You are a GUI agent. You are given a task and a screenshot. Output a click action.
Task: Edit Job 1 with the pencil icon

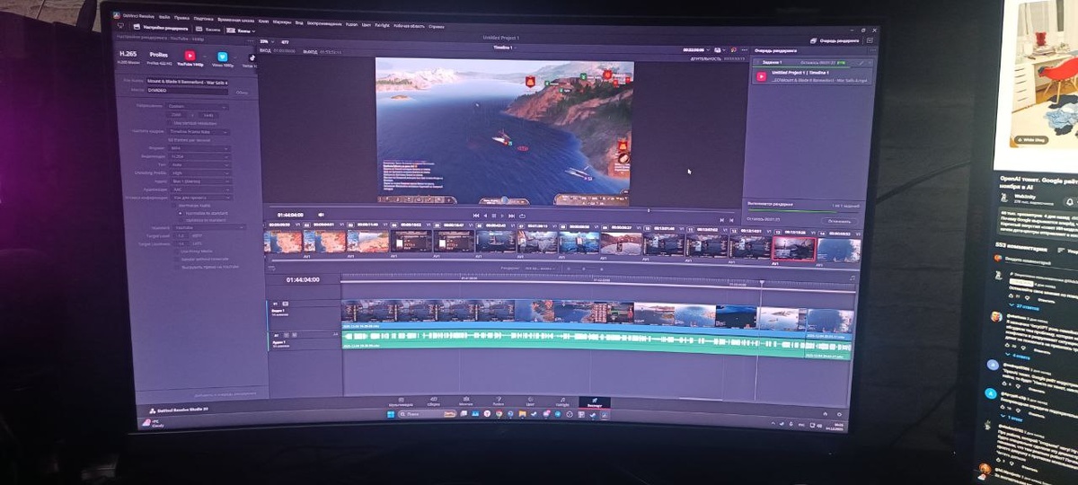click(860, 64)
